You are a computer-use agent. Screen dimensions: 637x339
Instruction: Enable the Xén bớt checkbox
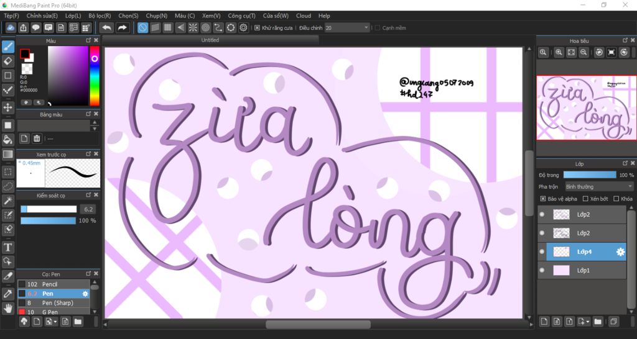pyautogui.click(x=585, y=199)
